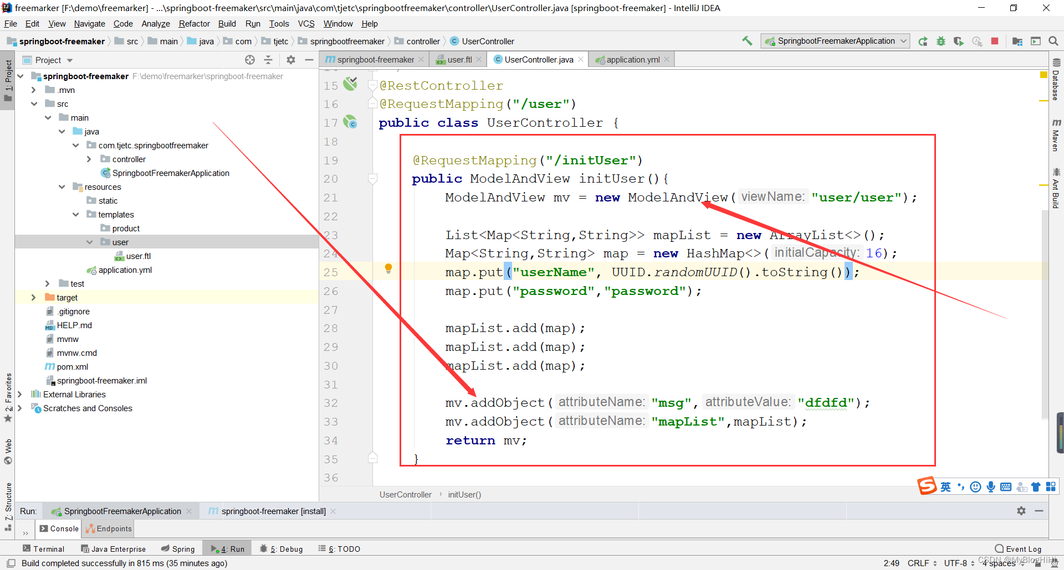Open the Ant Build tool window
1064x570 pixels.
tap(1056, 189)
